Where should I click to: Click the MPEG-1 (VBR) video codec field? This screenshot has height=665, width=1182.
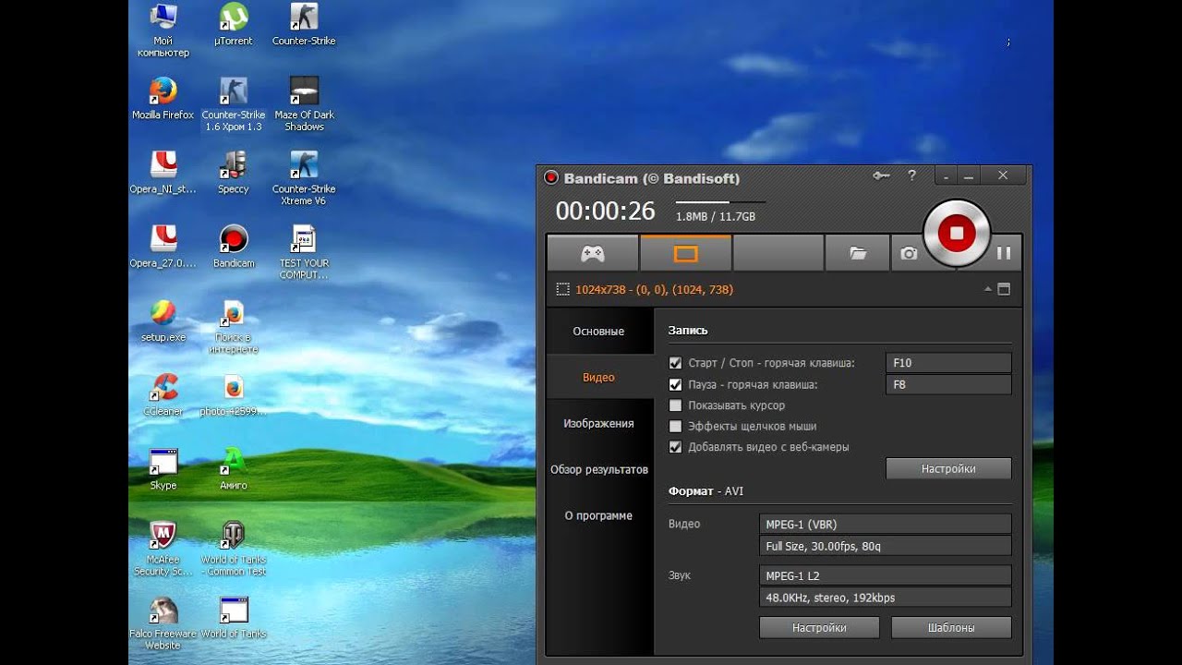pyautogui.click(x=886, y=525)
